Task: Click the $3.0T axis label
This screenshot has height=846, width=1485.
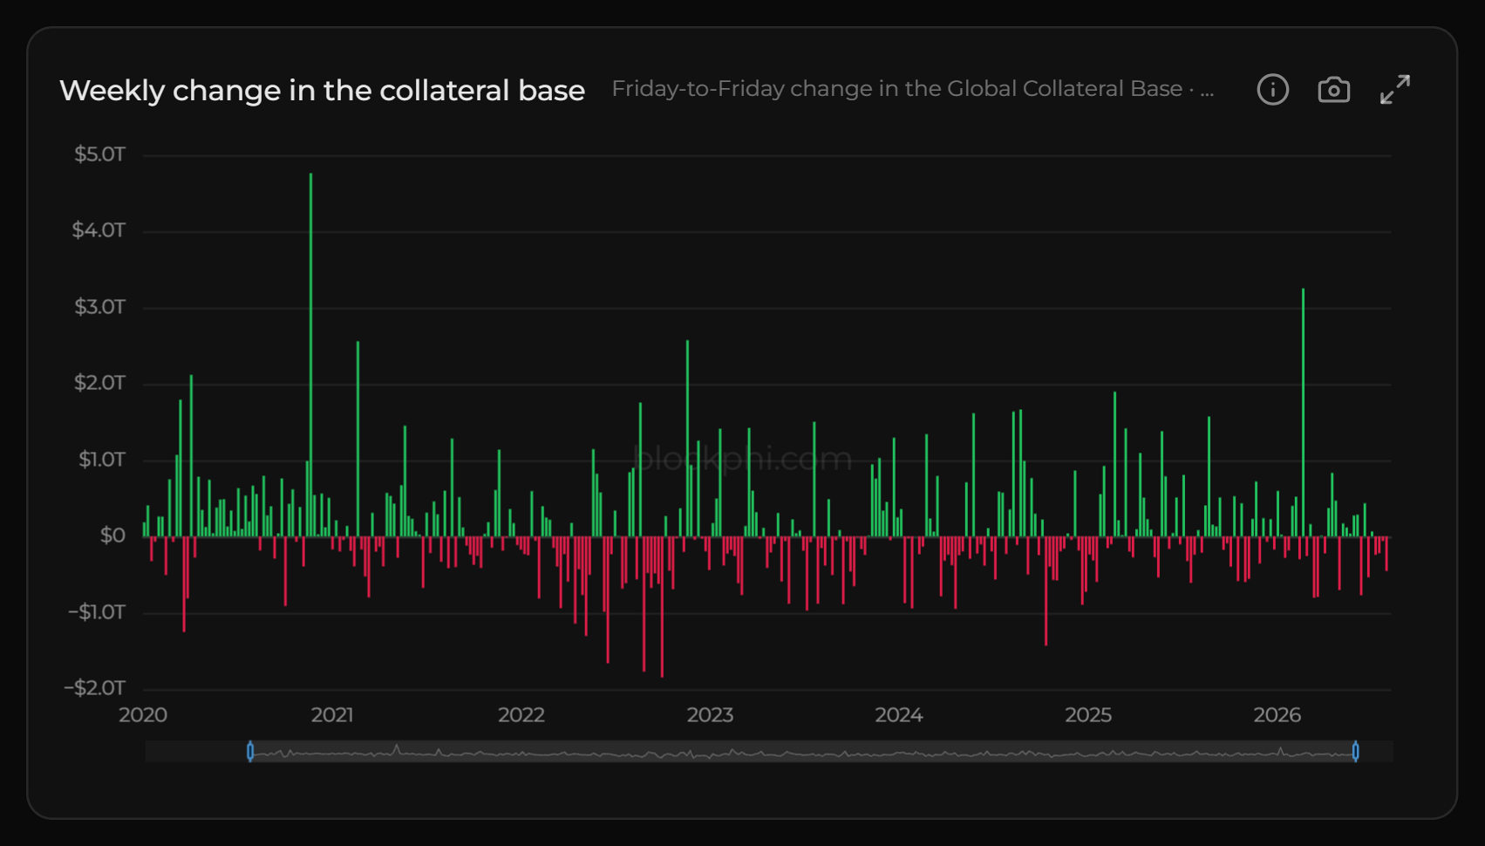Action: pyautogui.click(x=99, y=307)
